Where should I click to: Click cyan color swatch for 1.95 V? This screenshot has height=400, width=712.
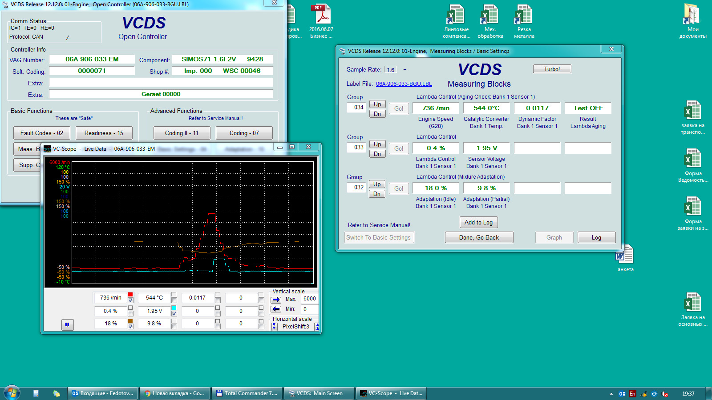174,308
